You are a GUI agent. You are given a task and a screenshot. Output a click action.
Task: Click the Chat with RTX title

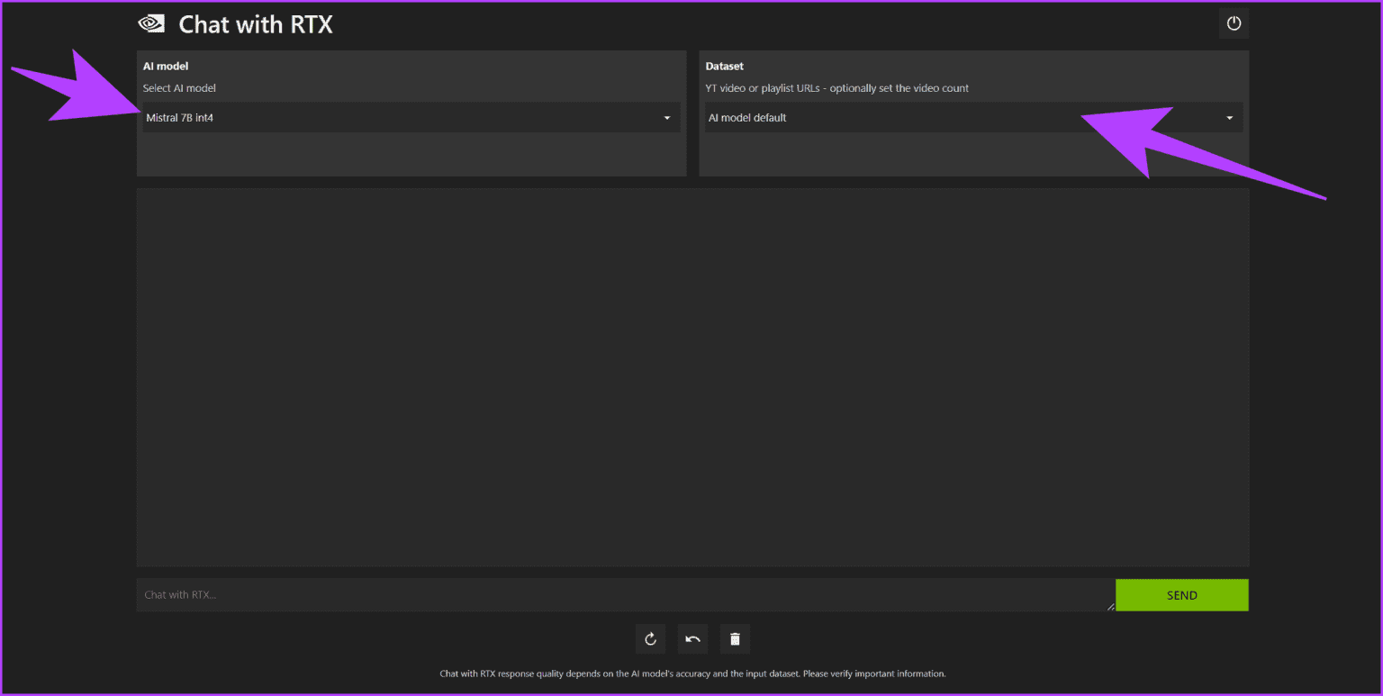(256, 24)
